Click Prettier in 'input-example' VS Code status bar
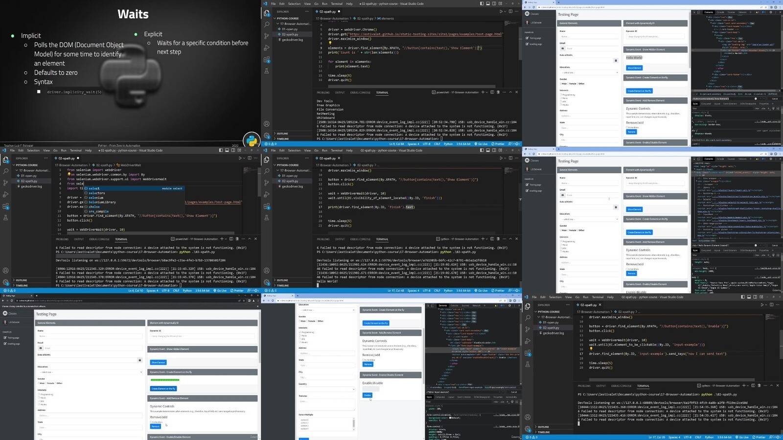783x440 pixels. click(759, 437)
